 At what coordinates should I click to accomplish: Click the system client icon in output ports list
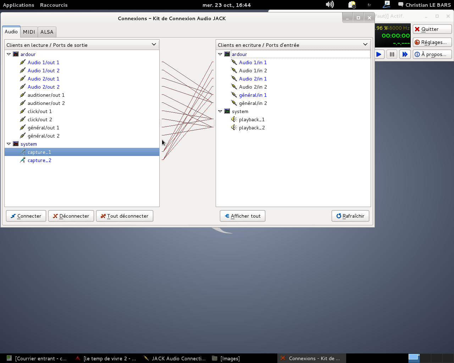(16, 144)
